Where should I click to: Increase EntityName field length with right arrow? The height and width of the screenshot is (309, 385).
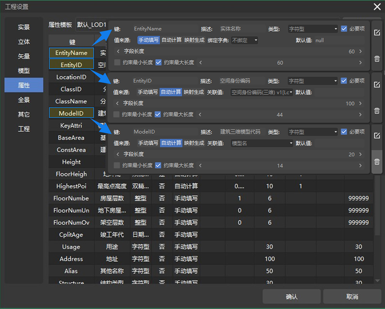click(360, 51)
